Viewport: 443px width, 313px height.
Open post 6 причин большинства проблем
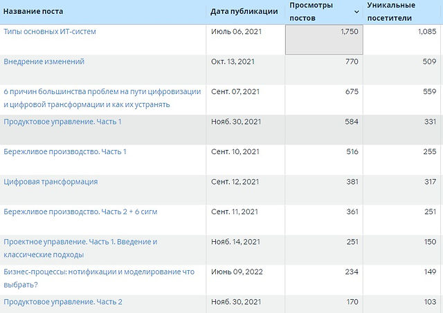[x=102, y=98]
